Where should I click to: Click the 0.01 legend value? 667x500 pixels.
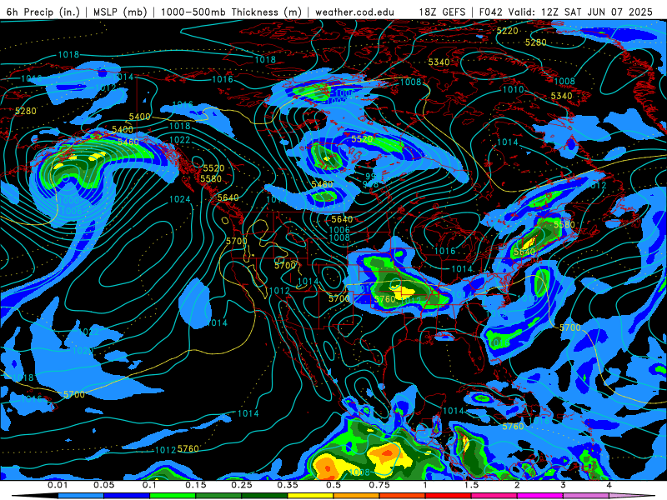tap(58, 485)
